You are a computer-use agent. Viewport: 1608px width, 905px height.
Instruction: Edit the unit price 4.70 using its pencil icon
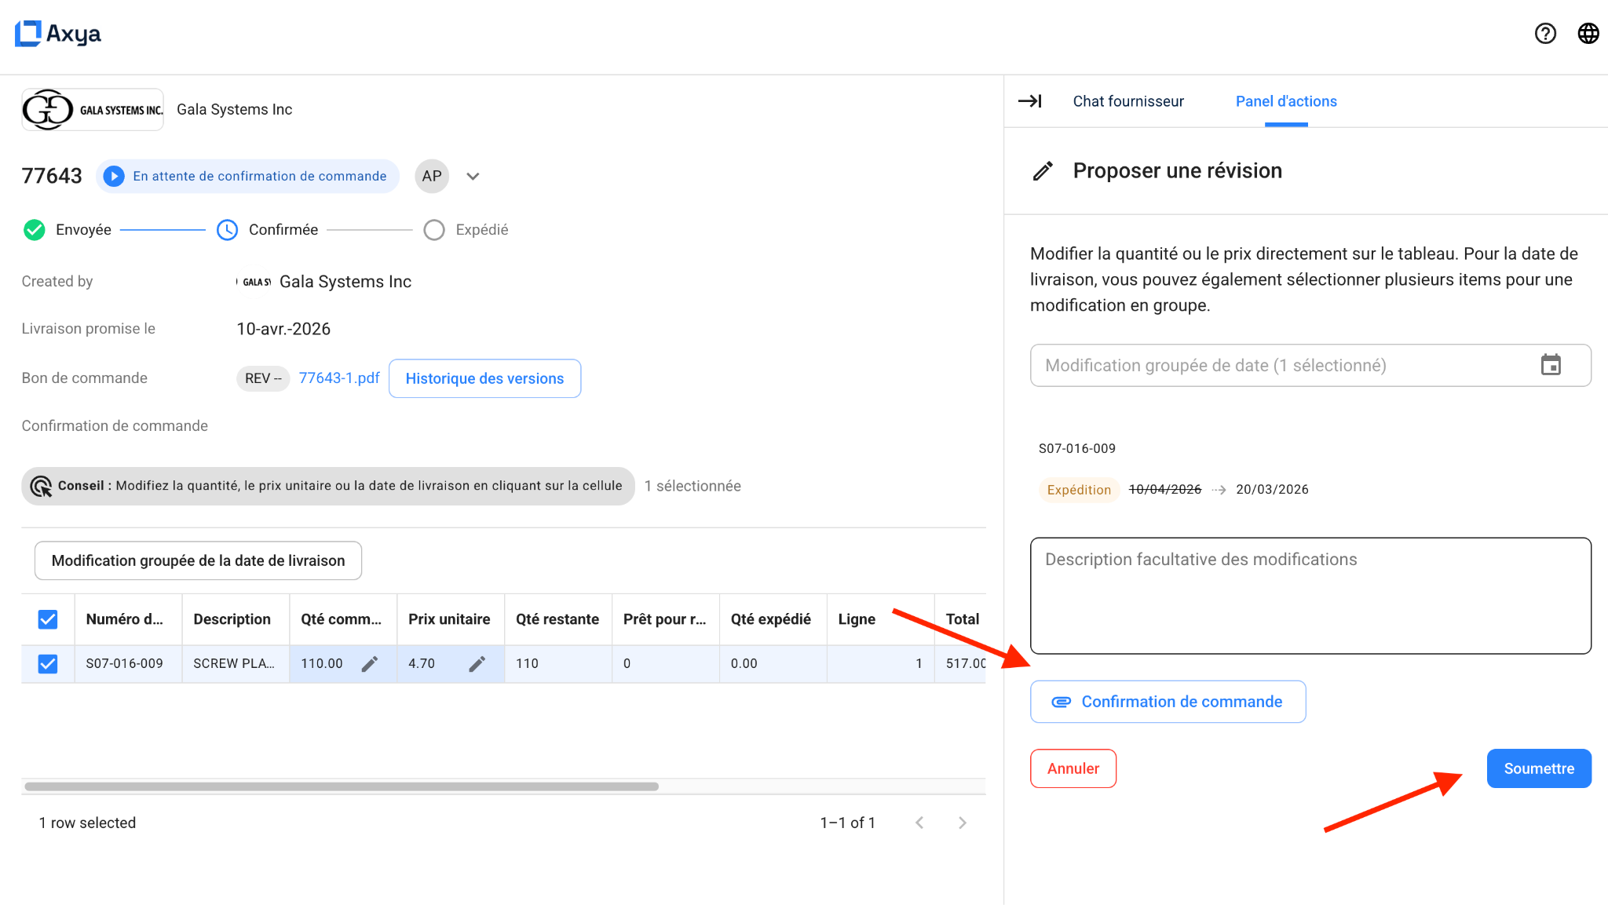point(477,663)
